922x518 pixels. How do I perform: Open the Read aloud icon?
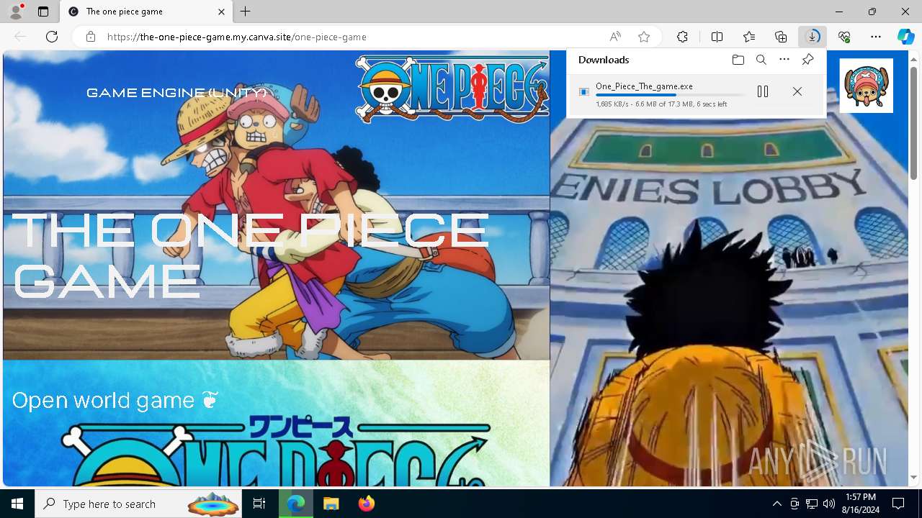click(x=615, y=37)
